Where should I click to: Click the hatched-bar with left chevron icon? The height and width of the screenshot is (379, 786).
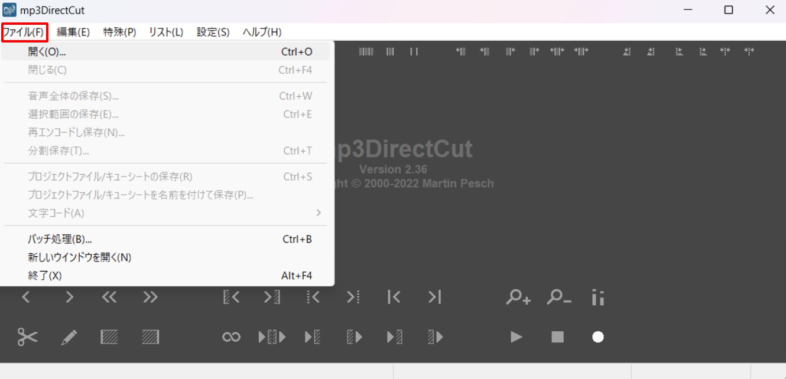[231, 297]
